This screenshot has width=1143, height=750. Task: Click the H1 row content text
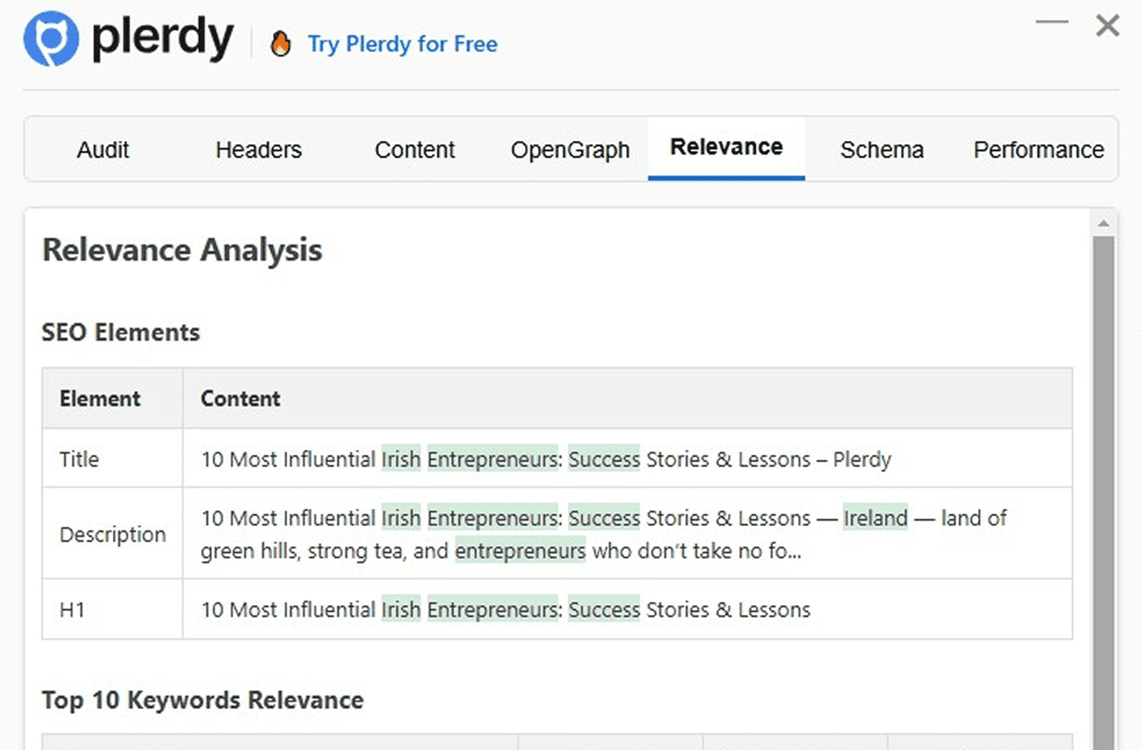(x=505, y=610)
